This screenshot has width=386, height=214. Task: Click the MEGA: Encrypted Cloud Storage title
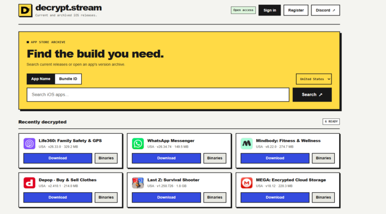(x=291, y=180)
